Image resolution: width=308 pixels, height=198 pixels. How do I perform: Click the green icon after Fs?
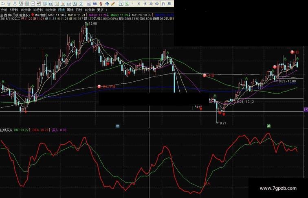point(127,4)
